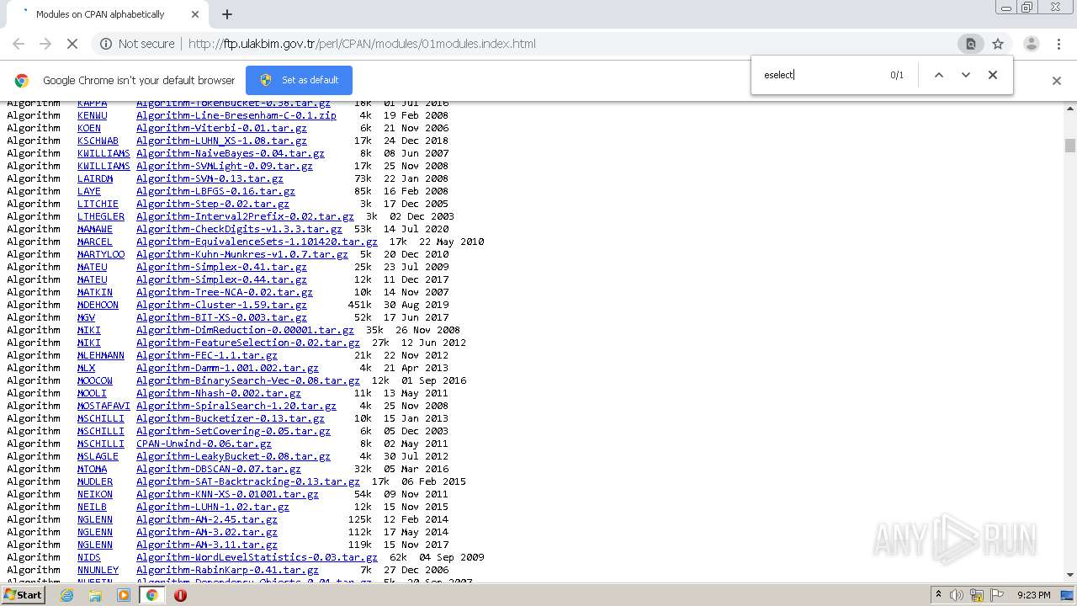This screenshot has width=1077, height=606.
Task: Open Algorithm-Line-Bresenham-C-0.1.zip link
Action: [236, 115]
